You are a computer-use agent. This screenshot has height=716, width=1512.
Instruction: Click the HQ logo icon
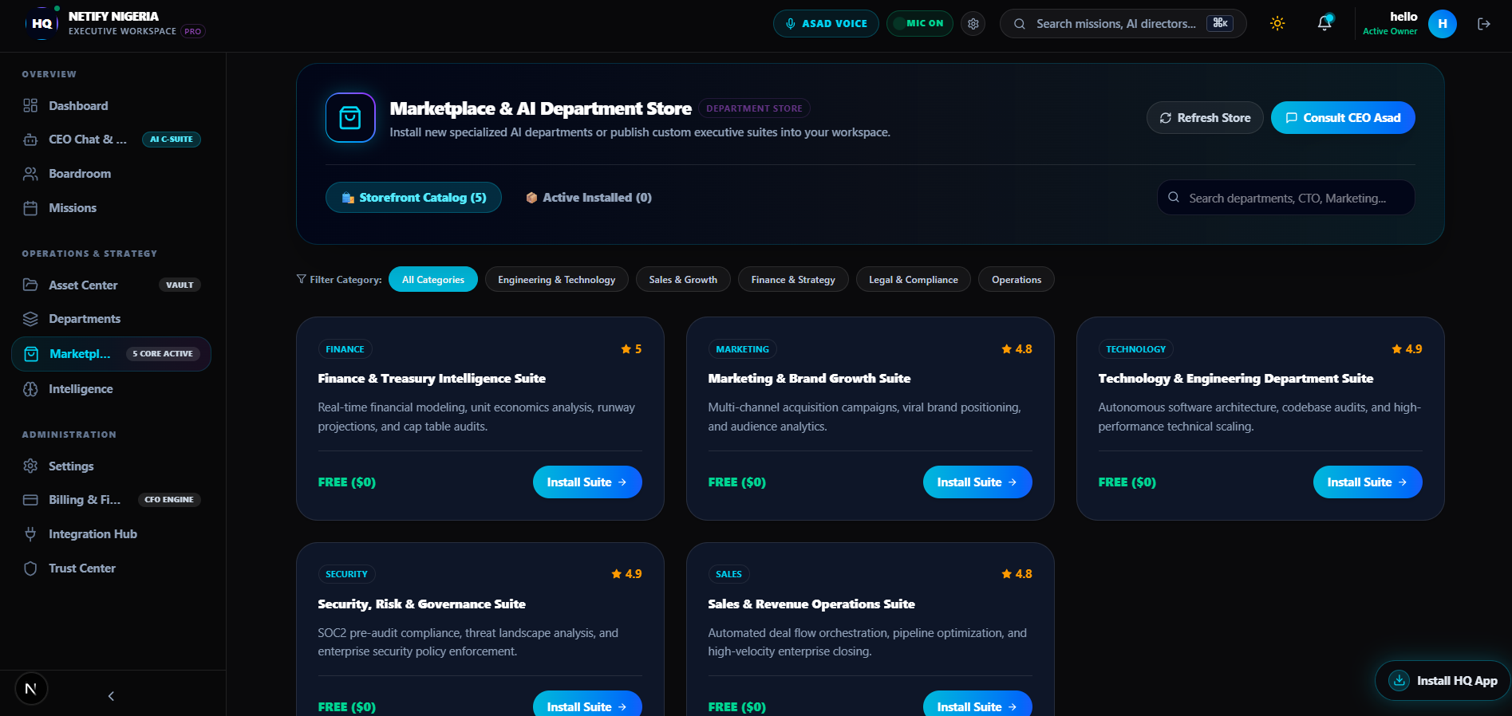pyautogui.click(x=41, y=24)
